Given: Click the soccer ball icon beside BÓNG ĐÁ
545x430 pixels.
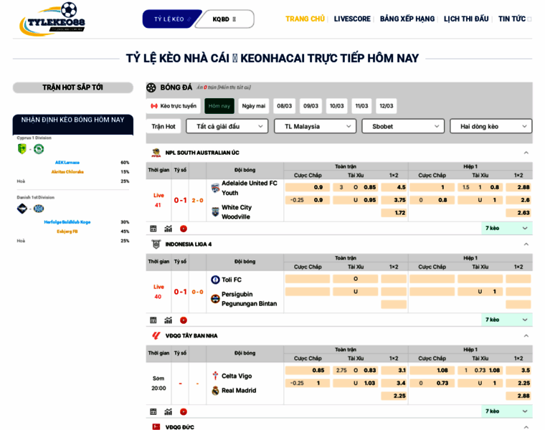Looking at the screenshot, I should point(151,87).
